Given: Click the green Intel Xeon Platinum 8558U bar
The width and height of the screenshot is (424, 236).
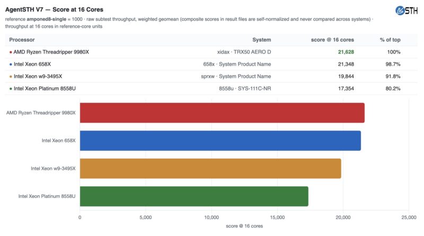Looking at the screenshot, I should click(x=194, y=196).
